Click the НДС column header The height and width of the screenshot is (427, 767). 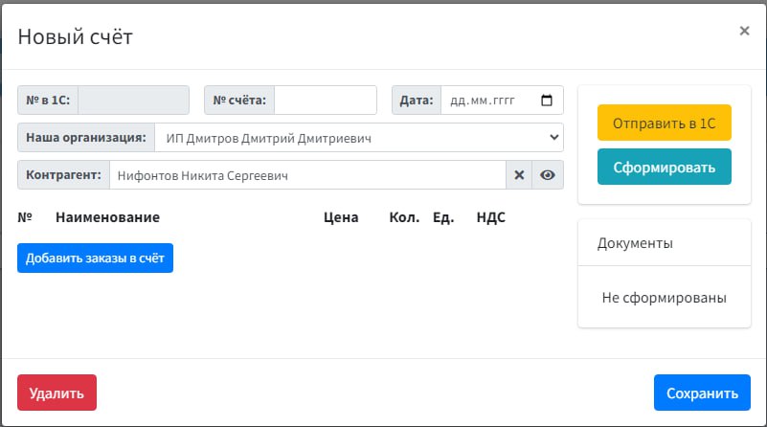(490, 217)
